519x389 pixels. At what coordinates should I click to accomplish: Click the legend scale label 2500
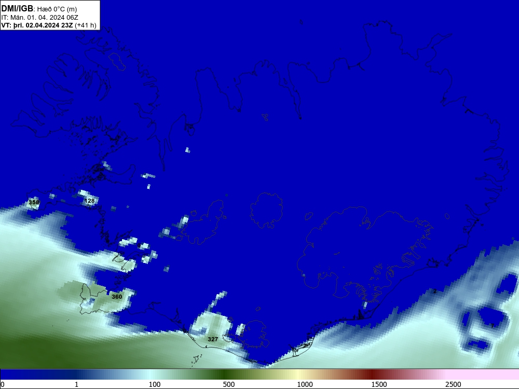(x=453, y=384)
